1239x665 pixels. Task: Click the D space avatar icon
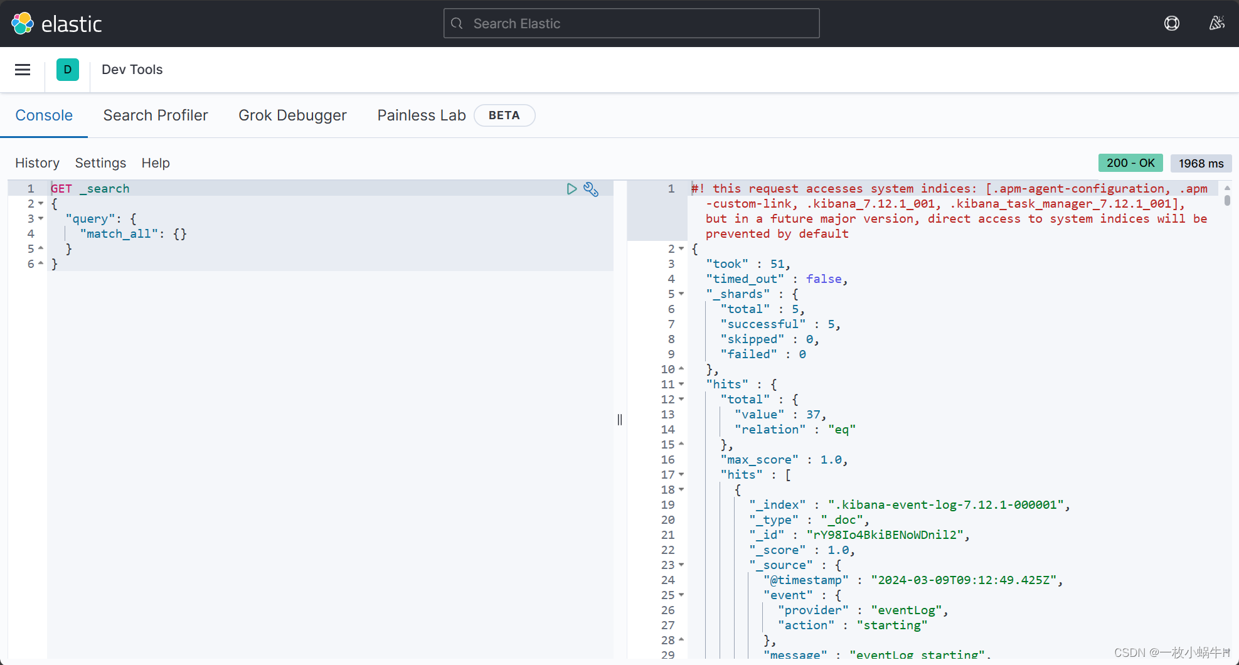click(68, 70)
